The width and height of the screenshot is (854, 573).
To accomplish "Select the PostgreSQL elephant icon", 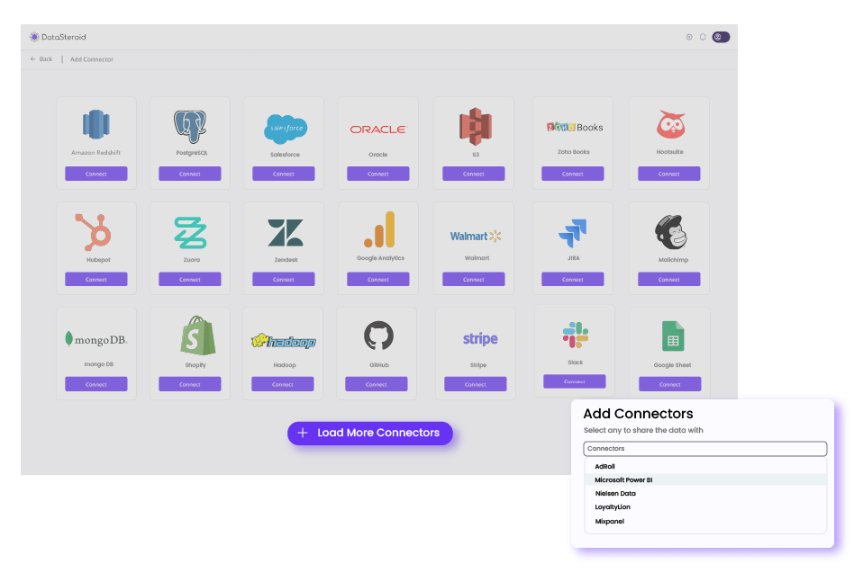I will click(189, 126).
